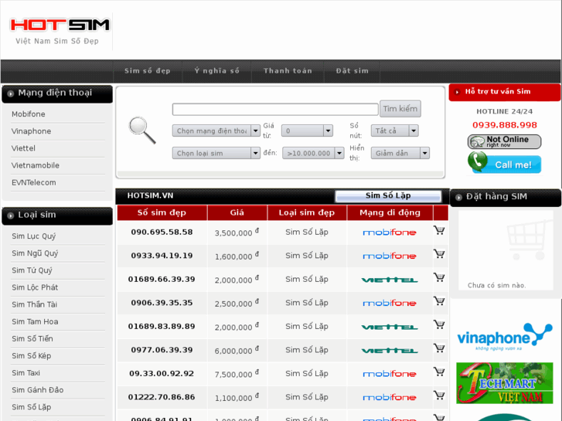
Task: Click the Loại sim đẹp column header
Action: (x=307, y=212)
